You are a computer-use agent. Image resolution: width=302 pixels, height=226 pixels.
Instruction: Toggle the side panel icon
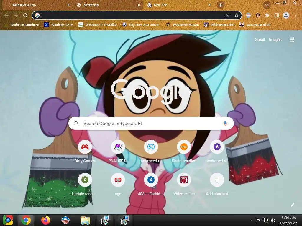(x=277, y=15)
